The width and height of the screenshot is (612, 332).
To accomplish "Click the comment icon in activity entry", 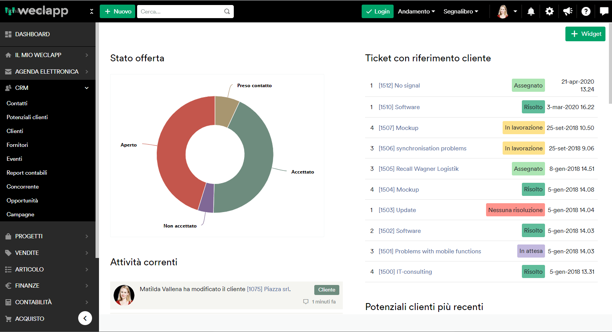I will pos(306,302).
